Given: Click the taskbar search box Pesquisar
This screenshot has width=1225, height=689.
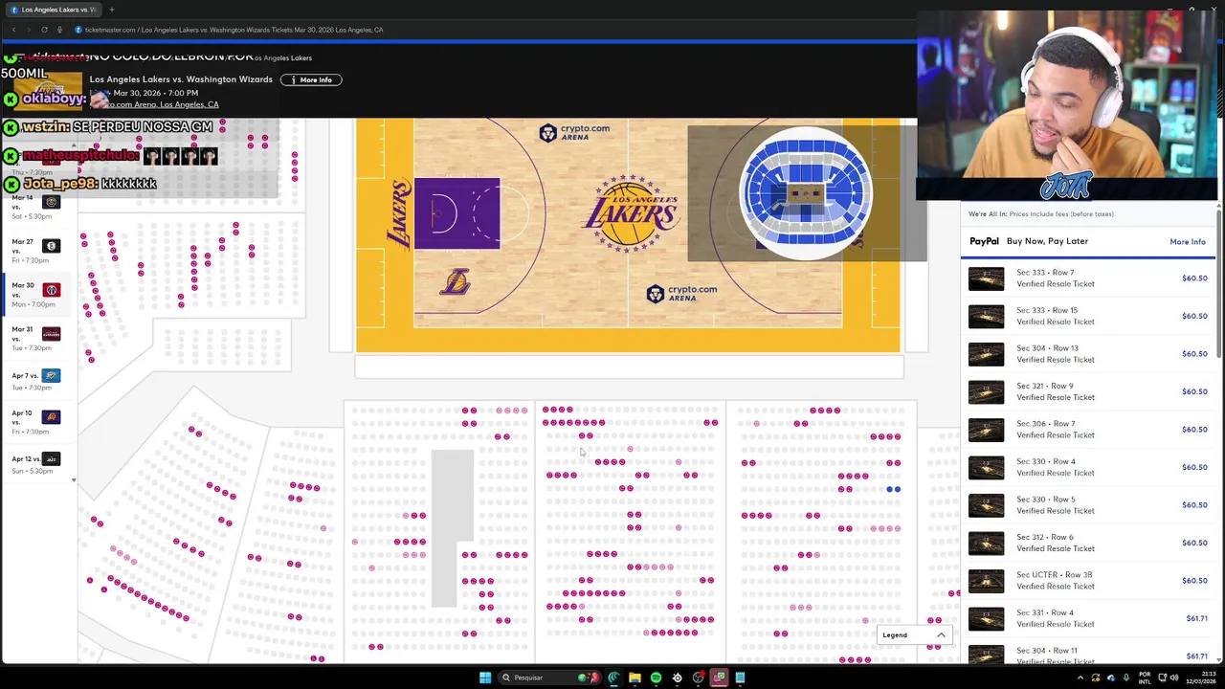Looking at the screenshot, I should (x=550, y=678).
